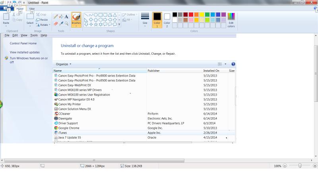This screenshot has width=318, height=174.
Task: Switch to the View ribbon tab
Action: (32, 9)
